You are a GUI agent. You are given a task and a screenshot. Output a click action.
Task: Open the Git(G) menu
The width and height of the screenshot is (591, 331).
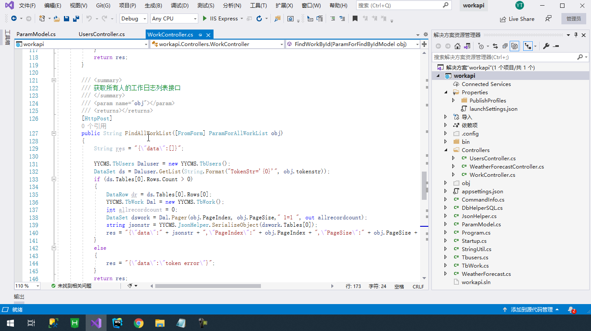click(103, 6)
